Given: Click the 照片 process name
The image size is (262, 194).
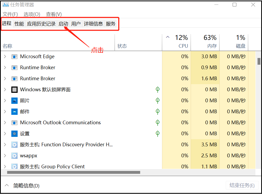Looking at the screenshot, I should pyautogui.click(x=25, y=101).
